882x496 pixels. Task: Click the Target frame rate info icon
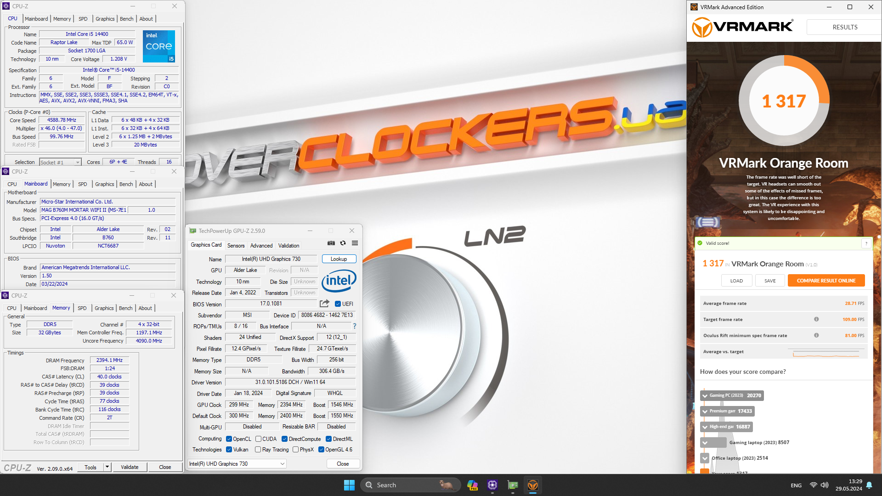tap(816, 319)
